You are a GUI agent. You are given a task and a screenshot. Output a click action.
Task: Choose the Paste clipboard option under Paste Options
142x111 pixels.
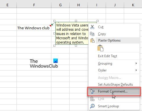point(100,48)
